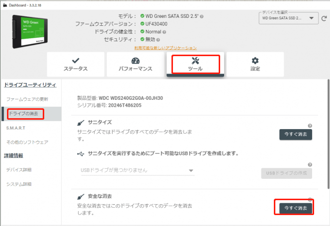This screenshot has height=226, width=330.
Task: Click the green check icon beside UF430400
Action: click(142, 23)
